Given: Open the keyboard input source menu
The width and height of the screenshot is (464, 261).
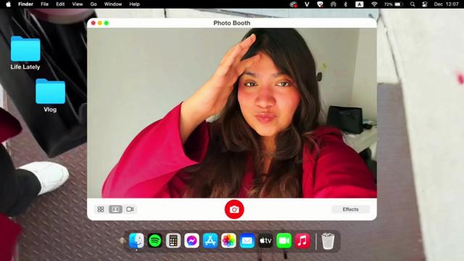Looking at the screenshot, I should pos(360,4).
